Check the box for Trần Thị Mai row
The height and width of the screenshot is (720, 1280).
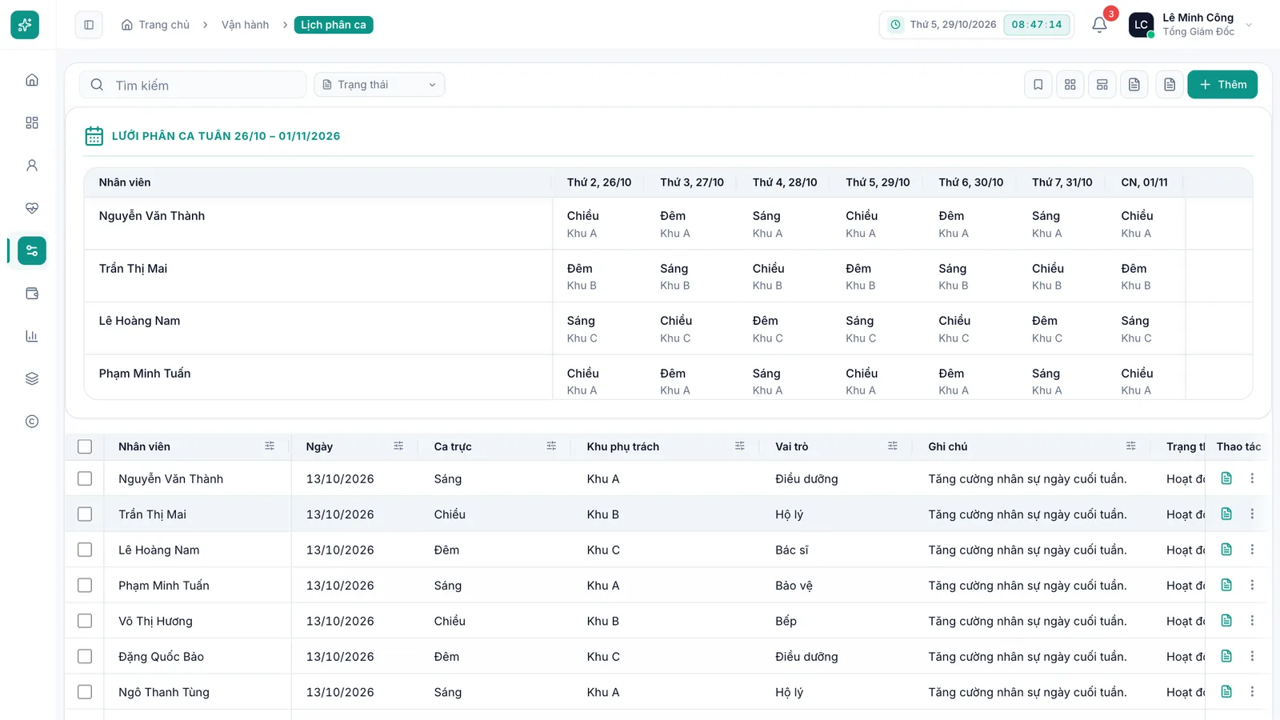[x=85, y=514]
